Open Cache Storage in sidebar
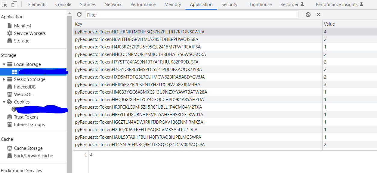This screenshot has height=173, width=377. [28, 148]
